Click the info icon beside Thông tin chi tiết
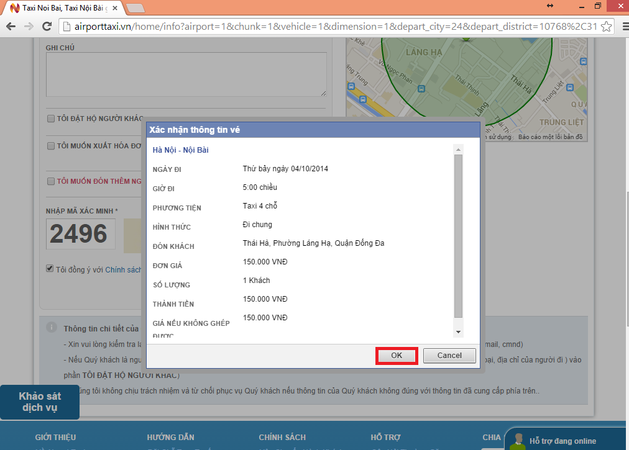 [52, 328]
